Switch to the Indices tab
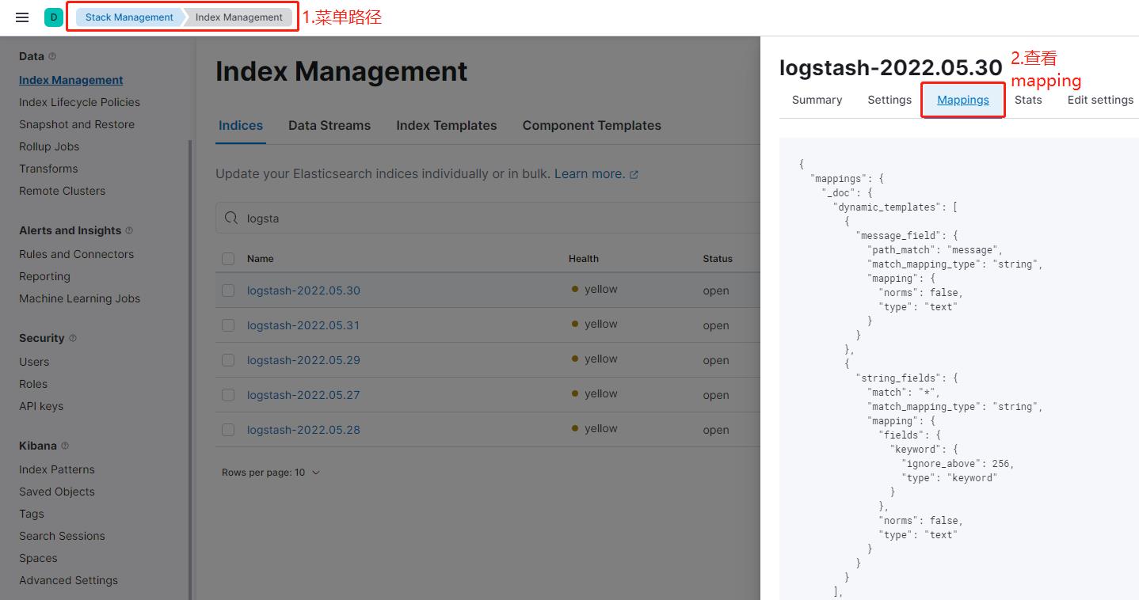1139x600 pixels. tap(241, 126)
